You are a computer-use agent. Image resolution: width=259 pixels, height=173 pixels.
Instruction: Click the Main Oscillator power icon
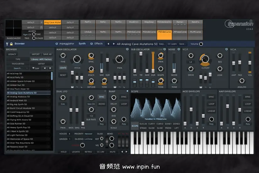pyautogui.click(x=127, y=49)
